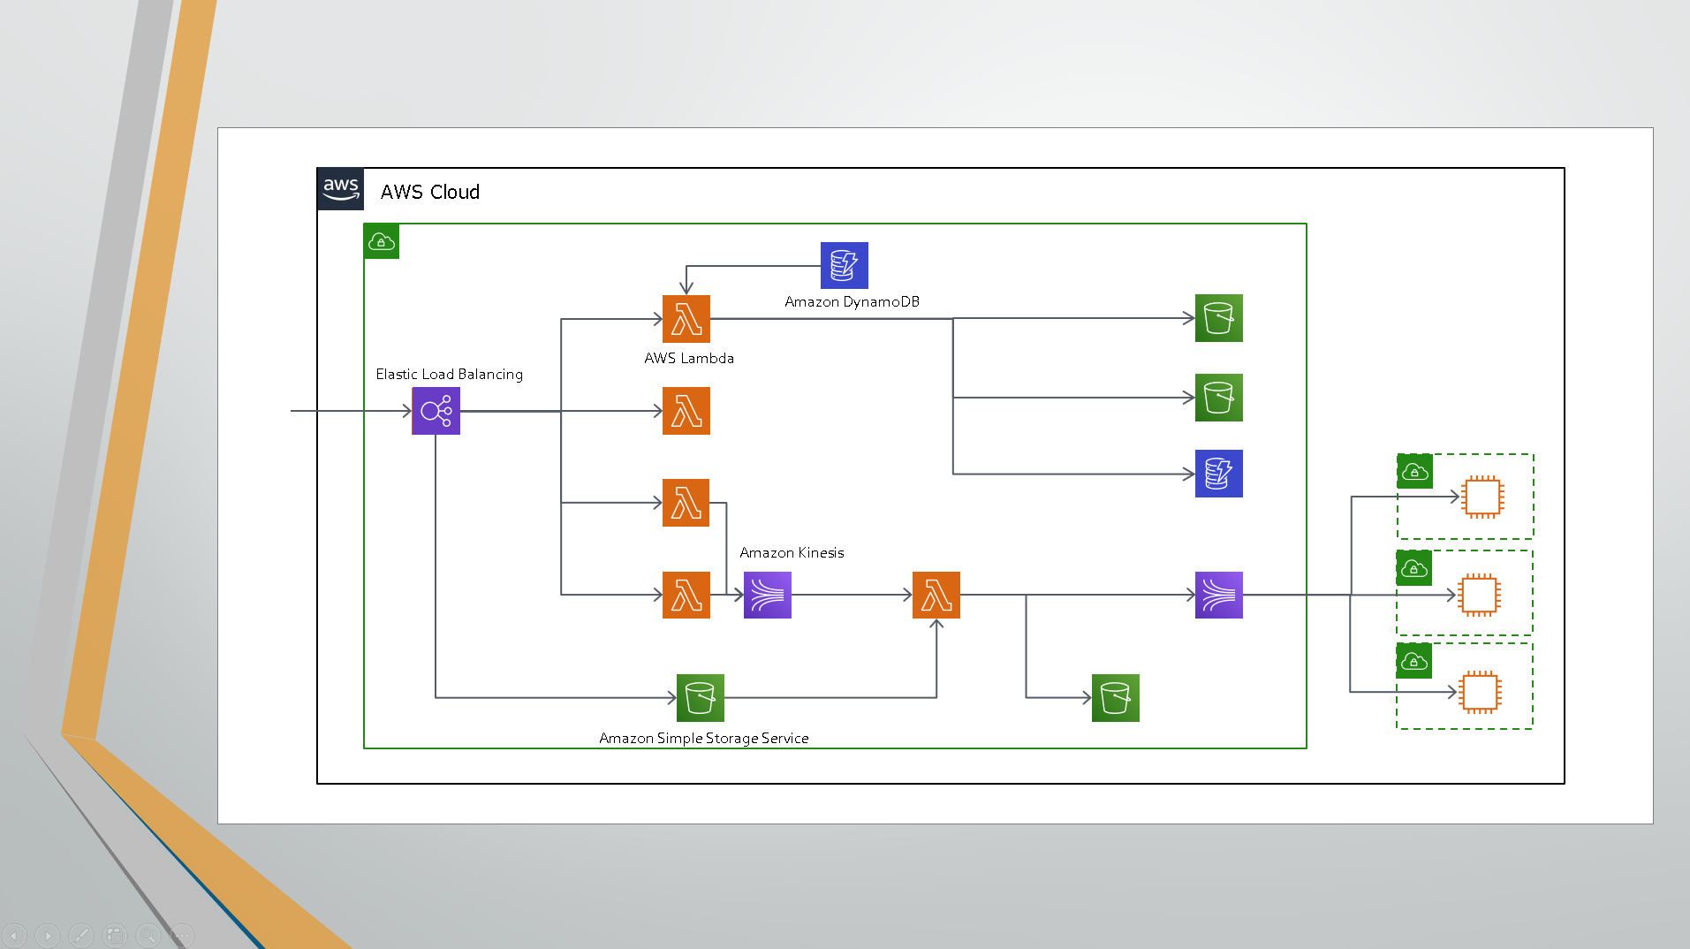Click the 'Elastic Load Balancing' label
Image resolution: width=1690 pixels, height=949 pixels.
(450, 374)
